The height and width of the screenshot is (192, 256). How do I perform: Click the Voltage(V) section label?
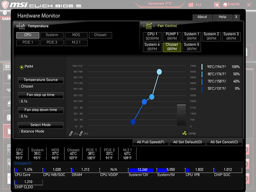23,164
